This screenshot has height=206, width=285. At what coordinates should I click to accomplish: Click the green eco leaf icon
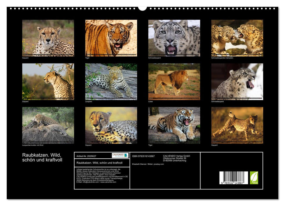[254, 178]
